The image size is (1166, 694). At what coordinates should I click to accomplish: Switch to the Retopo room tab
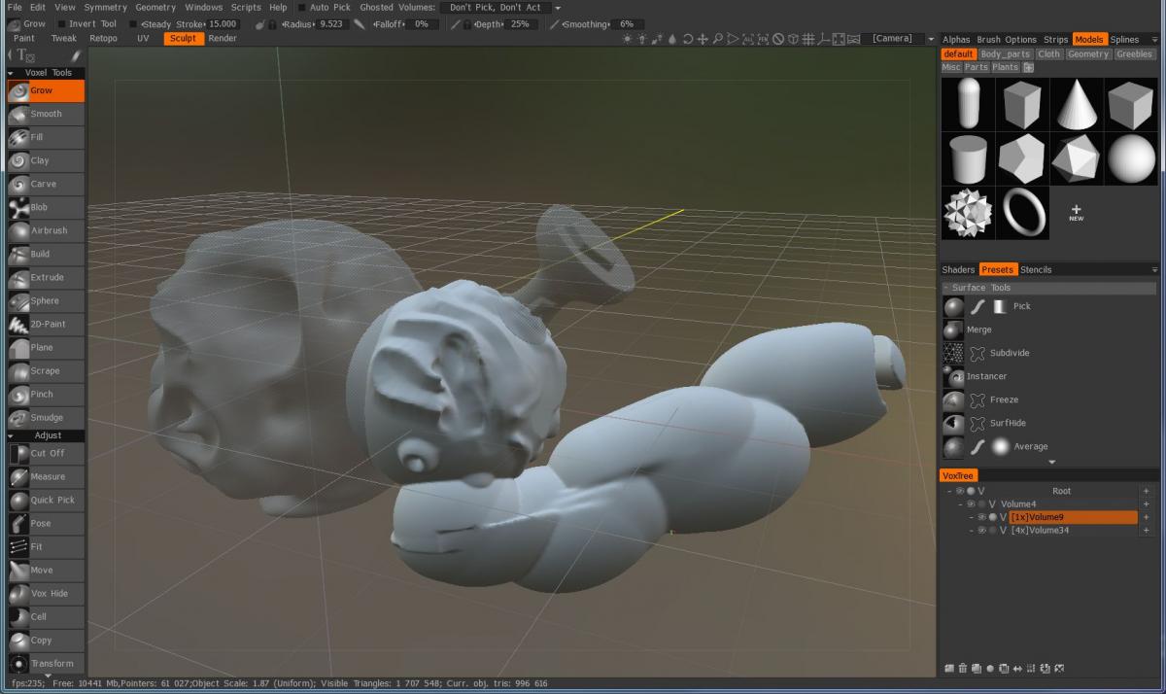pos(103,39)
